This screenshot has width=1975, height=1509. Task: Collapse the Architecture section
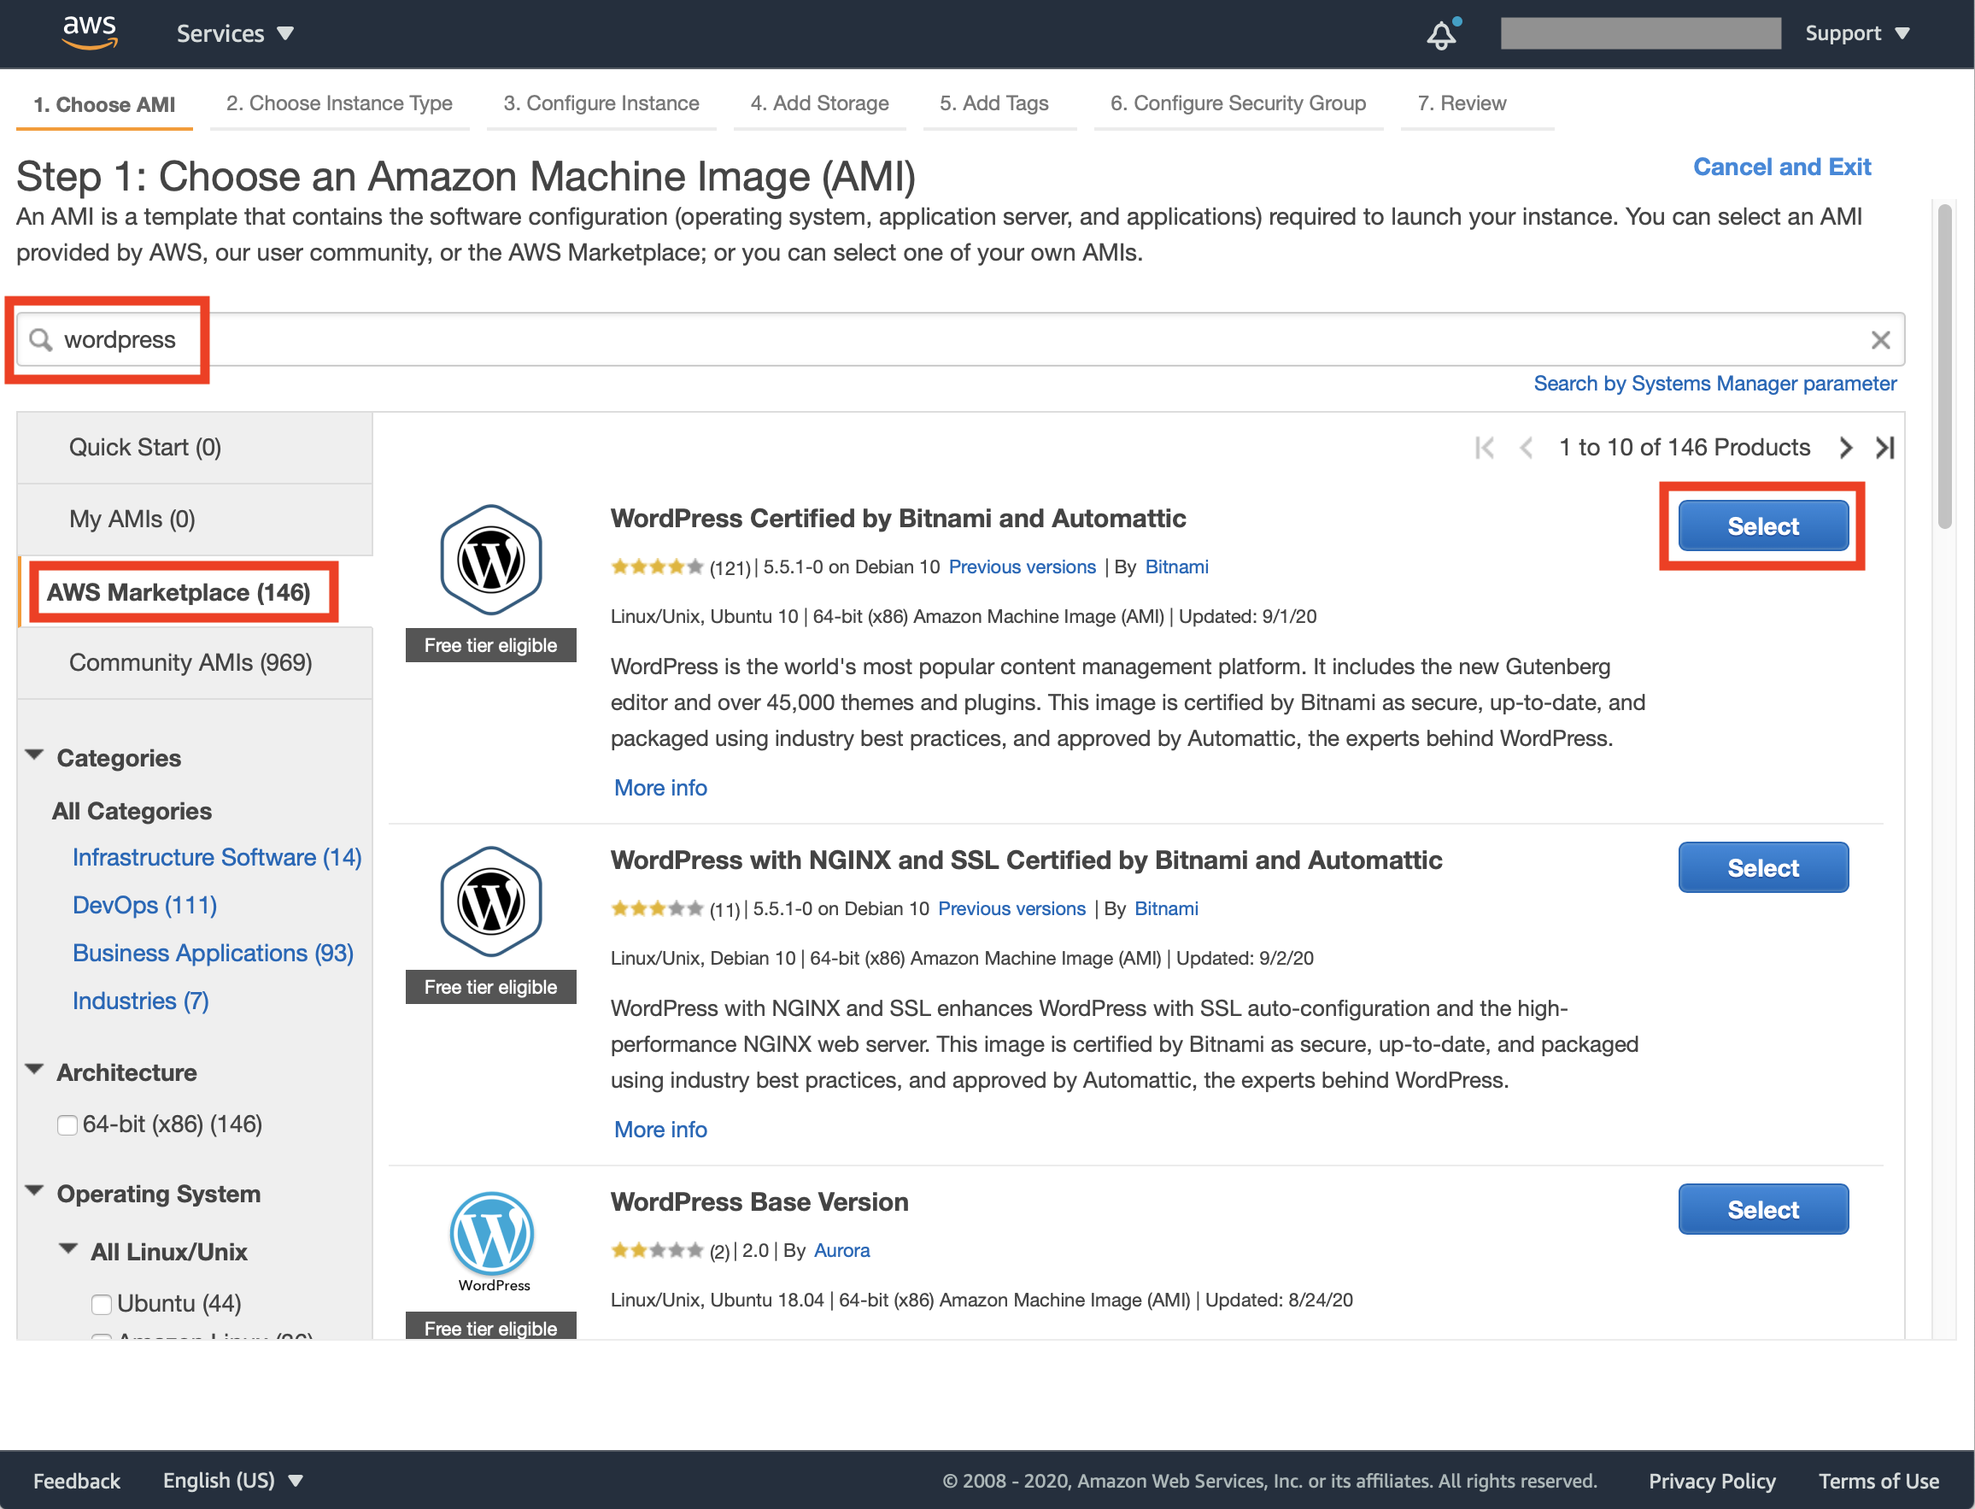(35, 1070)
